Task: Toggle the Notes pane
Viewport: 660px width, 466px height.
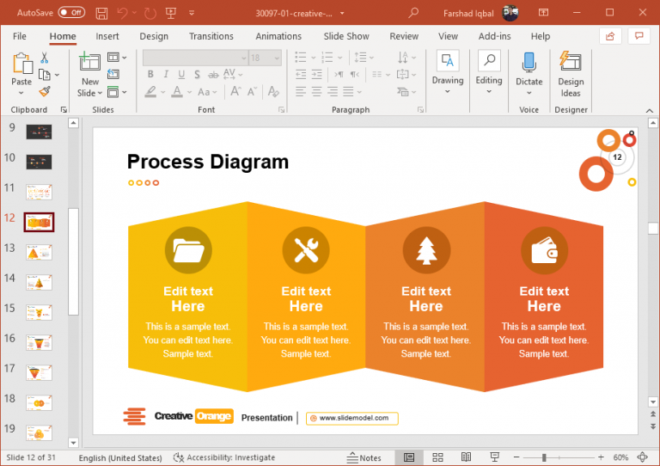Action: click(x=364, y=457)
